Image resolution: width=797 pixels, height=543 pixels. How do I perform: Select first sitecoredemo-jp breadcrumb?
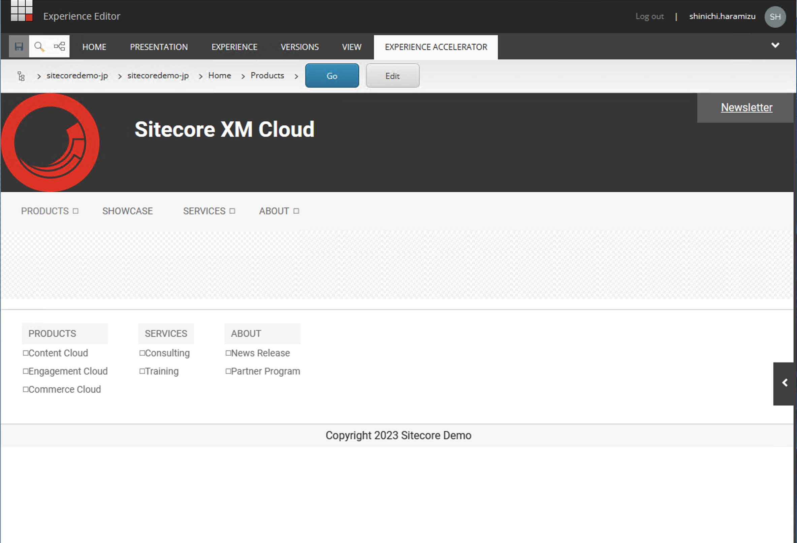tap(77, 75)
